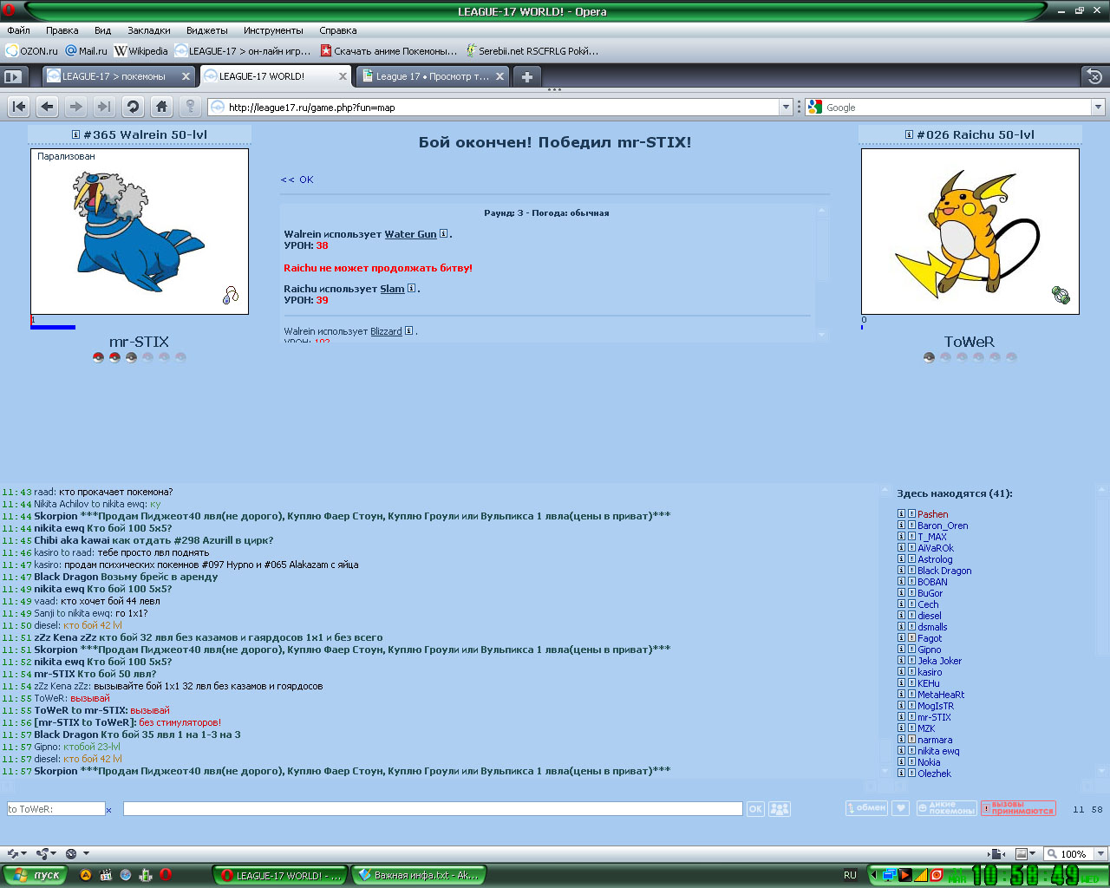The width and height of the screenshot is (1110, 888).
Task: Click the OK send button in chat
Action: 755,809
